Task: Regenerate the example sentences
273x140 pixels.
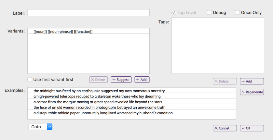Action: coord(252,92)
